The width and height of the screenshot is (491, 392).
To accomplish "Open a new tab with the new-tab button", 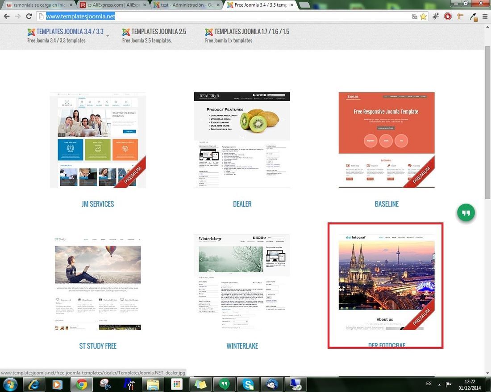I will click(304, 5).
